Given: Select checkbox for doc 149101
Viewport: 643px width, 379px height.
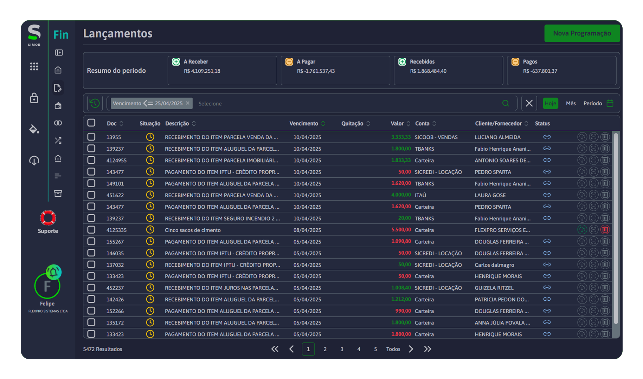Looking at the screenshot, I should tap(91, 183).
